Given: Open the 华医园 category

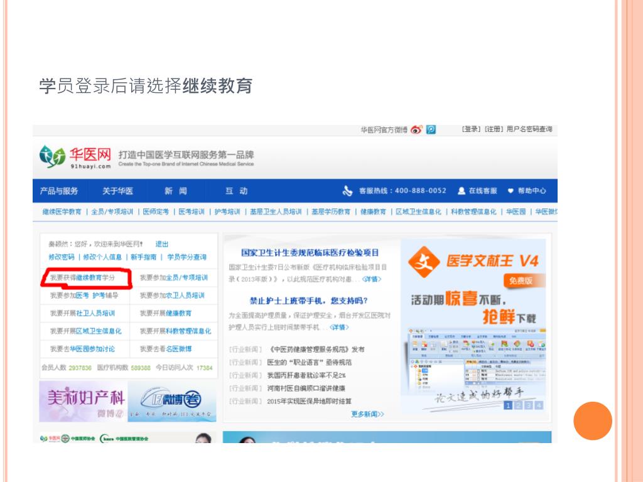Looking at the screenshot, I should click(x=516, y=212).
